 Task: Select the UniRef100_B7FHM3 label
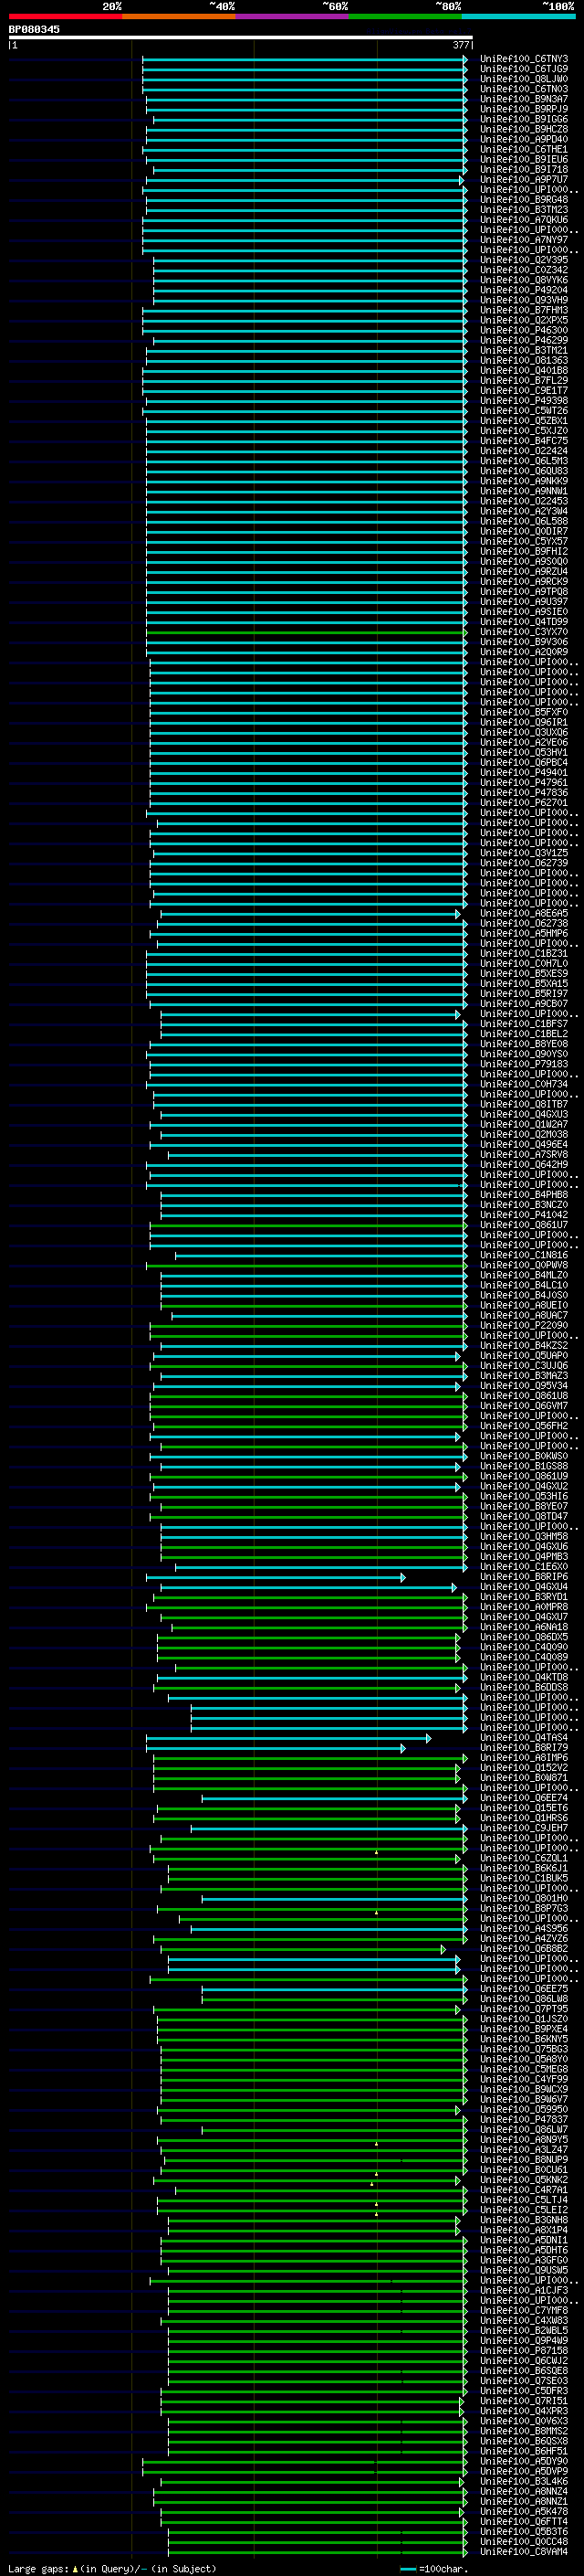pyautogui.click(x=524, y=310)
